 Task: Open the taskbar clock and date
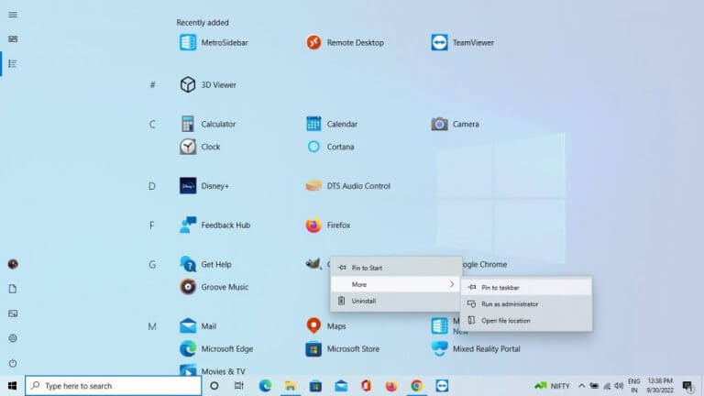click(660, 386)
